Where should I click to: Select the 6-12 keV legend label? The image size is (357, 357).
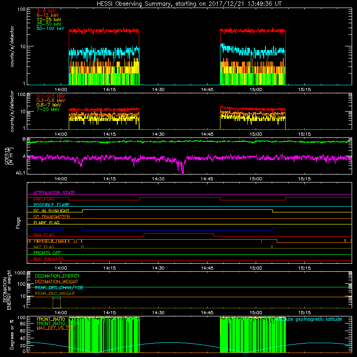[48, 15]
